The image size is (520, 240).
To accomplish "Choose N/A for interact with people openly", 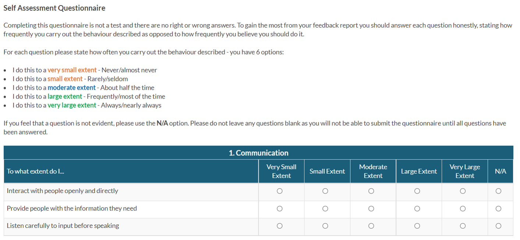I will (498, 191).
